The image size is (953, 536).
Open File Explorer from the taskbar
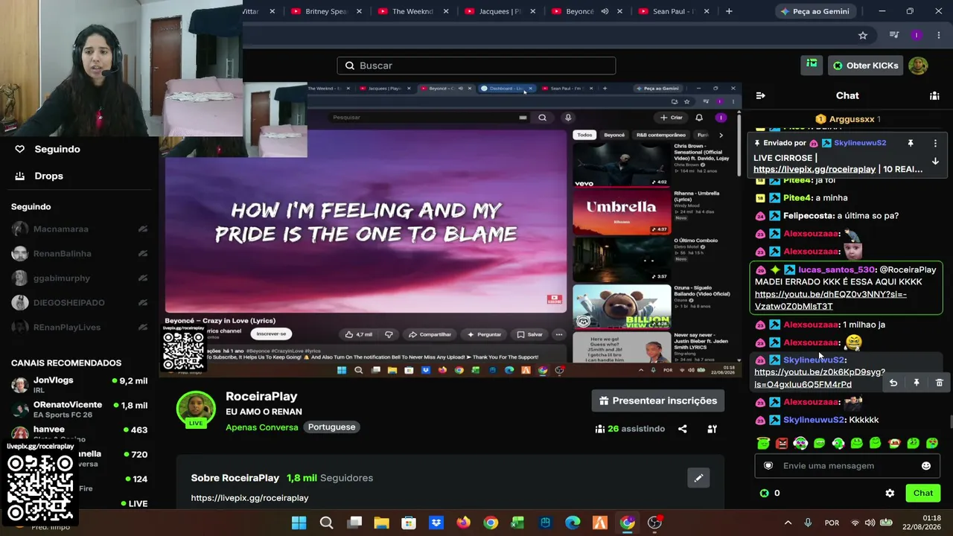(381, 523)
